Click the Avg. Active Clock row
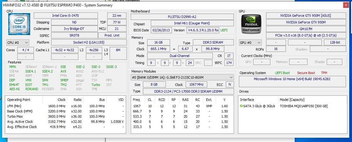 click(x=65, y=122)
